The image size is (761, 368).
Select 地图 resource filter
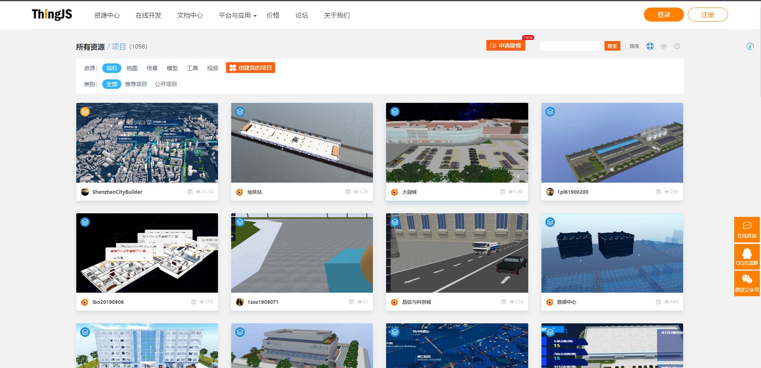pos(132,68)
